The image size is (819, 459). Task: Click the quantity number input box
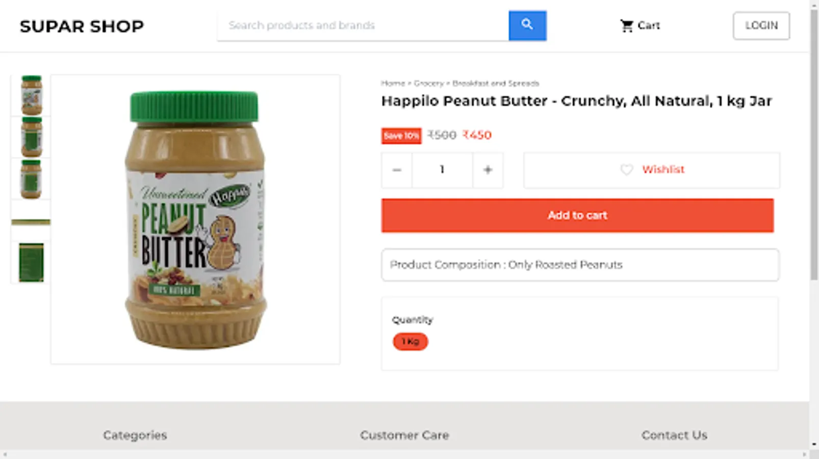tap(442, 170)
